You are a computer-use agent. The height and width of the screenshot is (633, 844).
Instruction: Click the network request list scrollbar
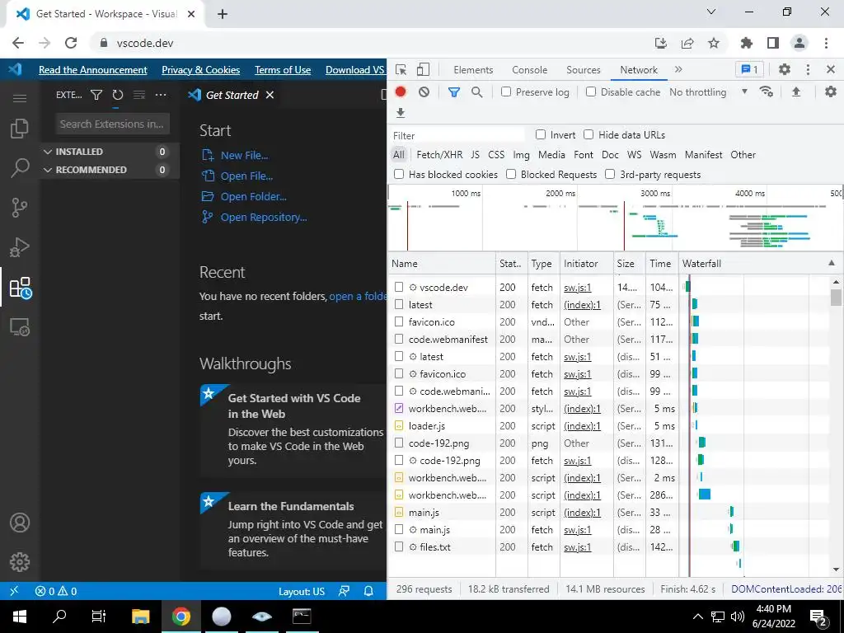[x=836, y=297]
